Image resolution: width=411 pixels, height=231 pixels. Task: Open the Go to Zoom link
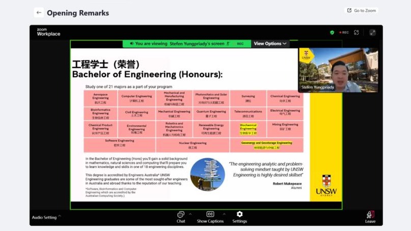pyautogui.click(x=362, y=11)
